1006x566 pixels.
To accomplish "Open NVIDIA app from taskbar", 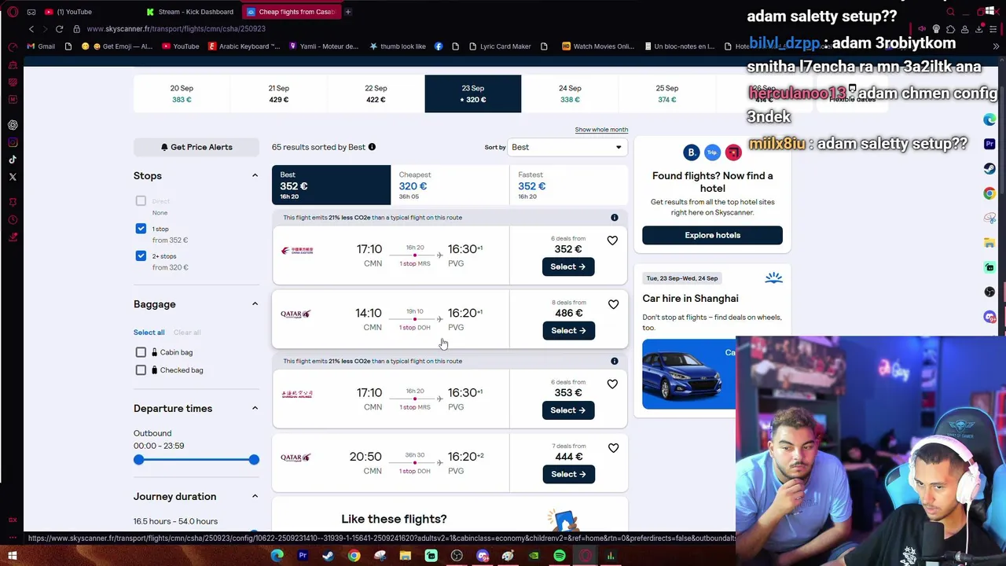I will point(534,557).
